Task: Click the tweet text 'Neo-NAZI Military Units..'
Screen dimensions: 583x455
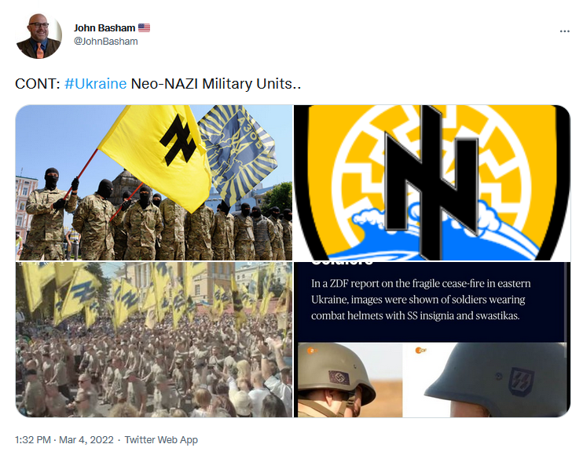Action: [215, 84]
